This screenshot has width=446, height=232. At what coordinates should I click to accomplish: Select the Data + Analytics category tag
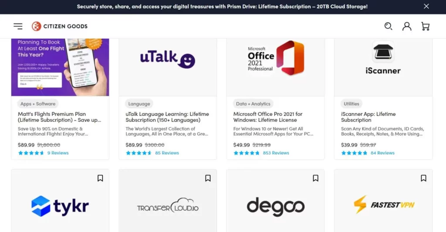[253, 104]
